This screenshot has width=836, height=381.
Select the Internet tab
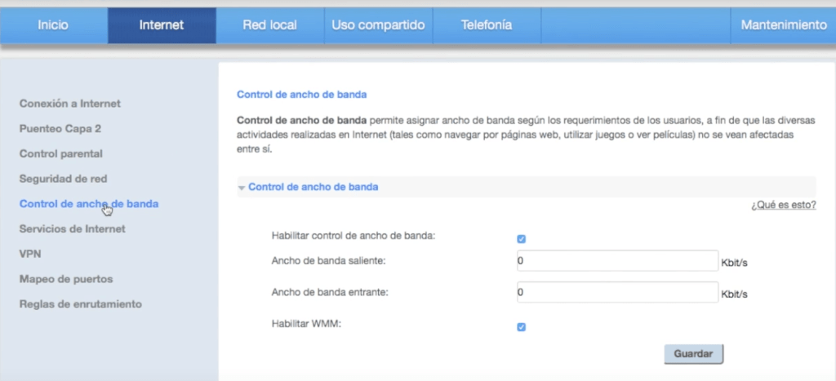[162, 25]
